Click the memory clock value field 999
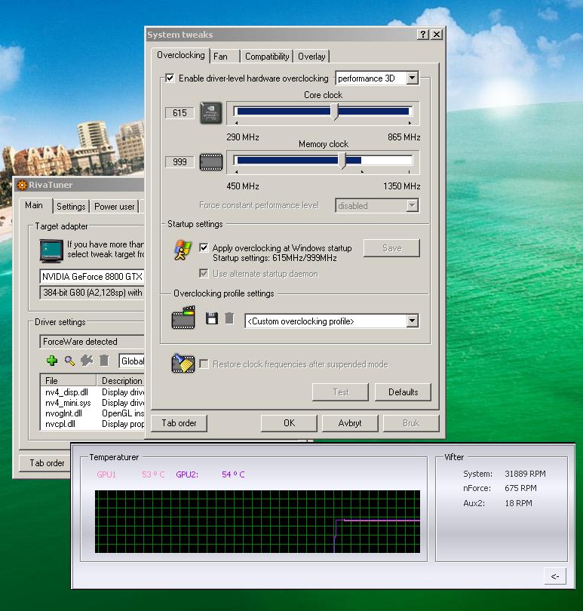This screenshot has height=611, width=583. (180, 161)
